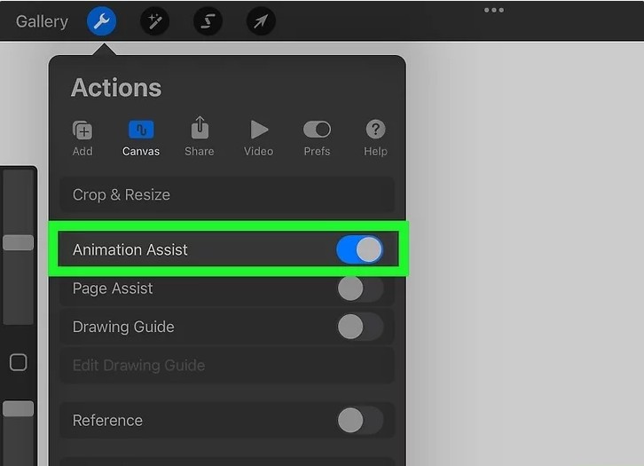Click the brush opacity slider handle

(18, 409)
